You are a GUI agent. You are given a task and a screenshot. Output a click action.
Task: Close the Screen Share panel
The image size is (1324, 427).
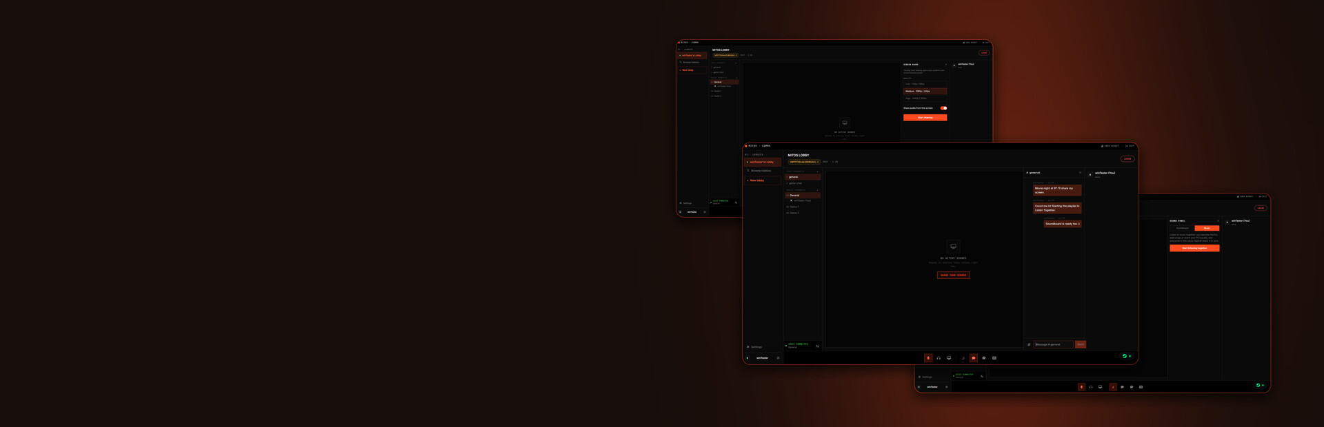[x=946, y=65]
